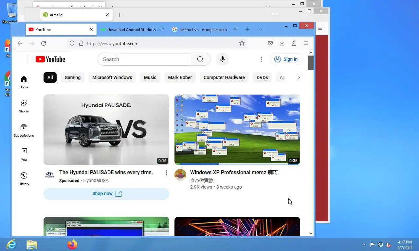Open new tab in arras.io window
Viewport: 419px width, 251px height.
120,15
